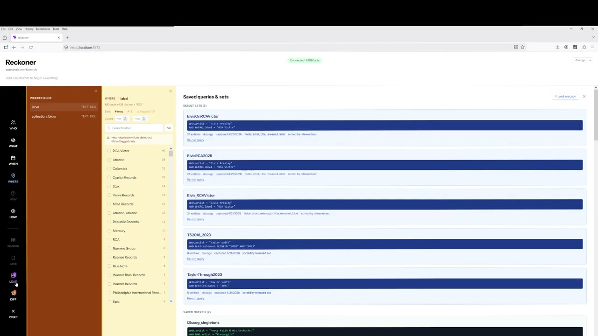598x336 pixels.
Task: Click the browser back arrow
Action: point(14,47)
